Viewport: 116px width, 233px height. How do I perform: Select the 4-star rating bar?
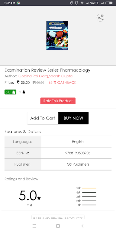click(89, 192)
